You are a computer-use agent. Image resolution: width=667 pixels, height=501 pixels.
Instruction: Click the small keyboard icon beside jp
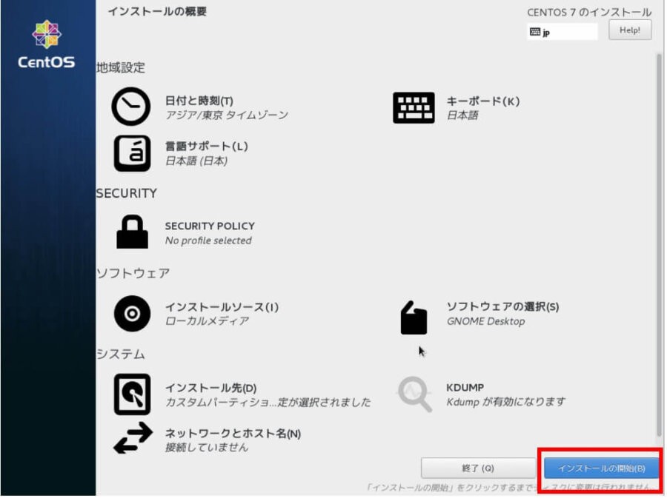(x=535, y=31)
